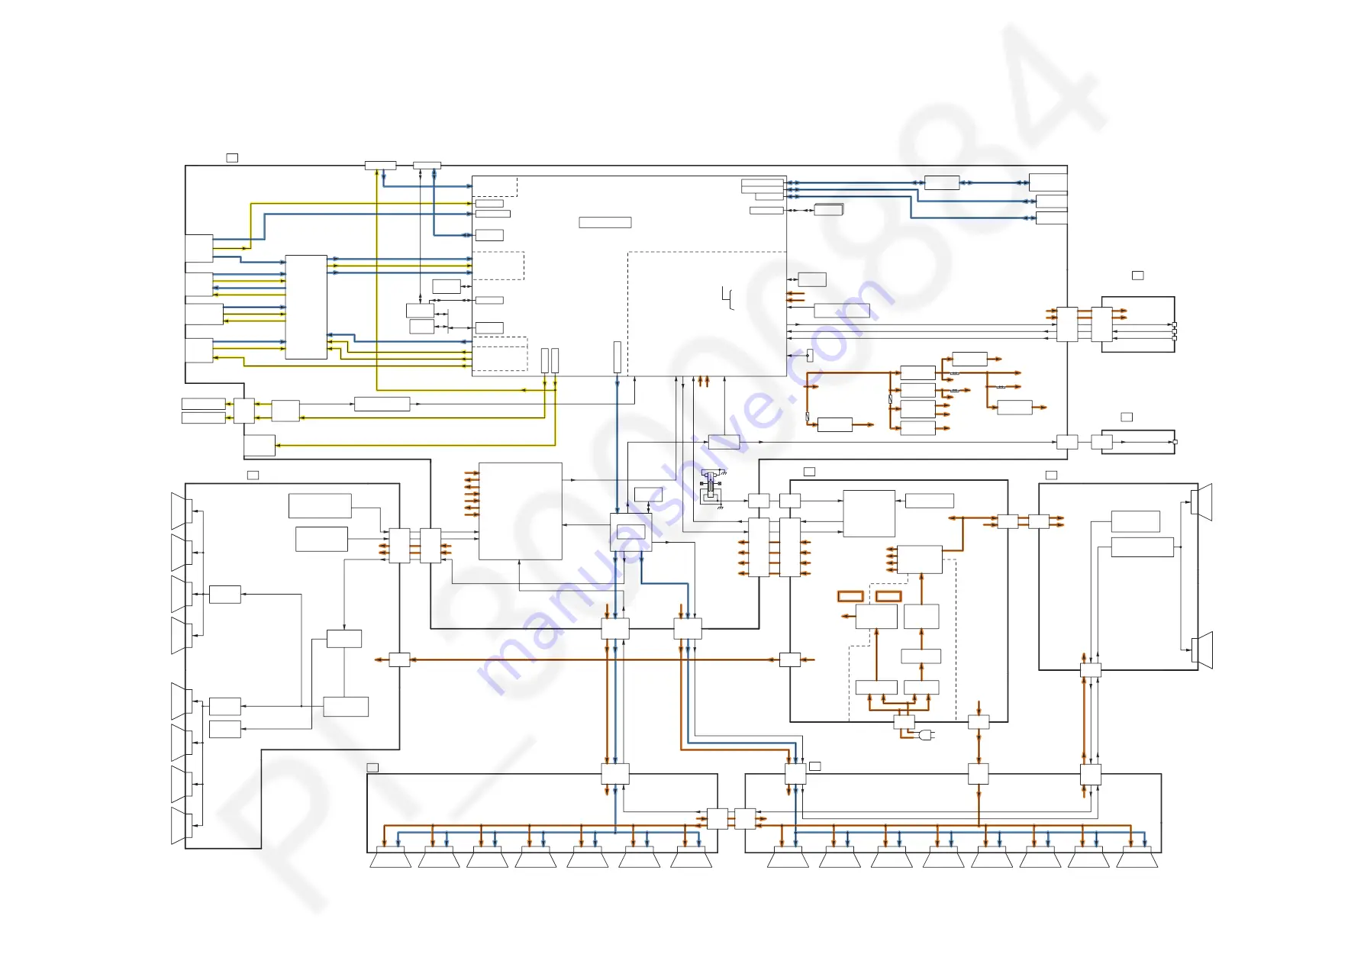Image resolution: width=1364 pixels, height=964 pixels.
Task: Select the upper speaker symbol in the right panel
Action: tap(1202, 502)
